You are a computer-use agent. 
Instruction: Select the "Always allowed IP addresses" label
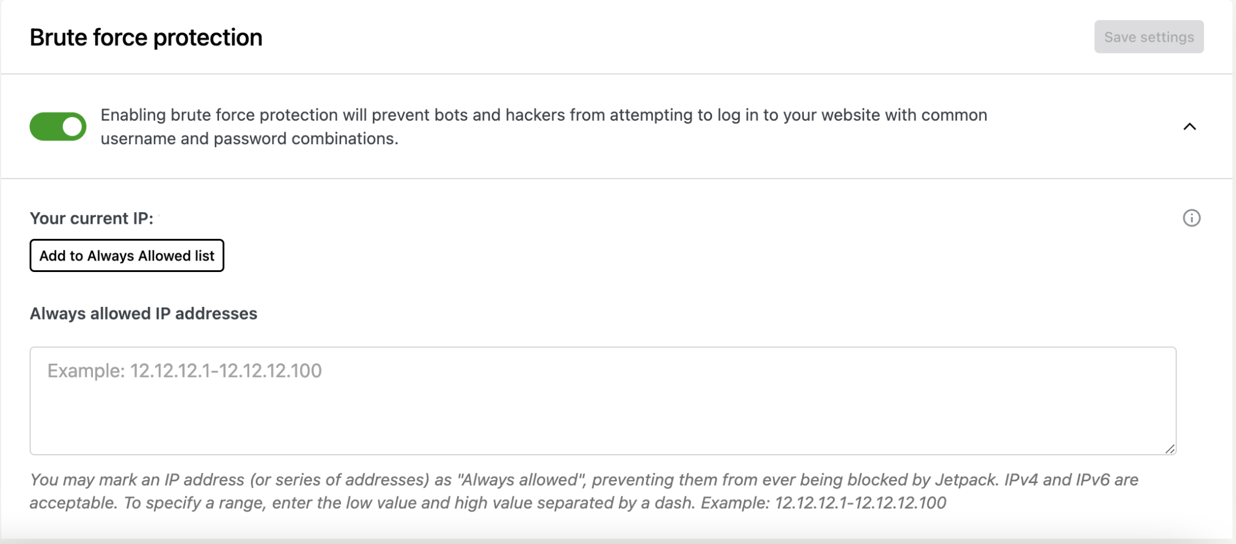143,314
